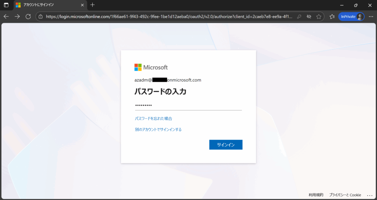Open the 利用規約 footer link

316,195
